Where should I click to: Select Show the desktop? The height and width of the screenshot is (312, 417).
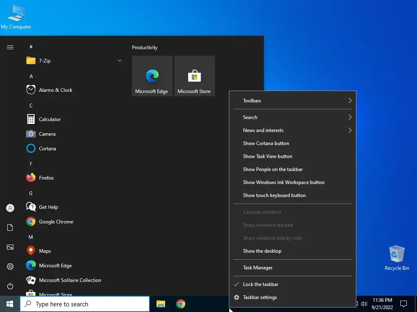tap(292, 251)
